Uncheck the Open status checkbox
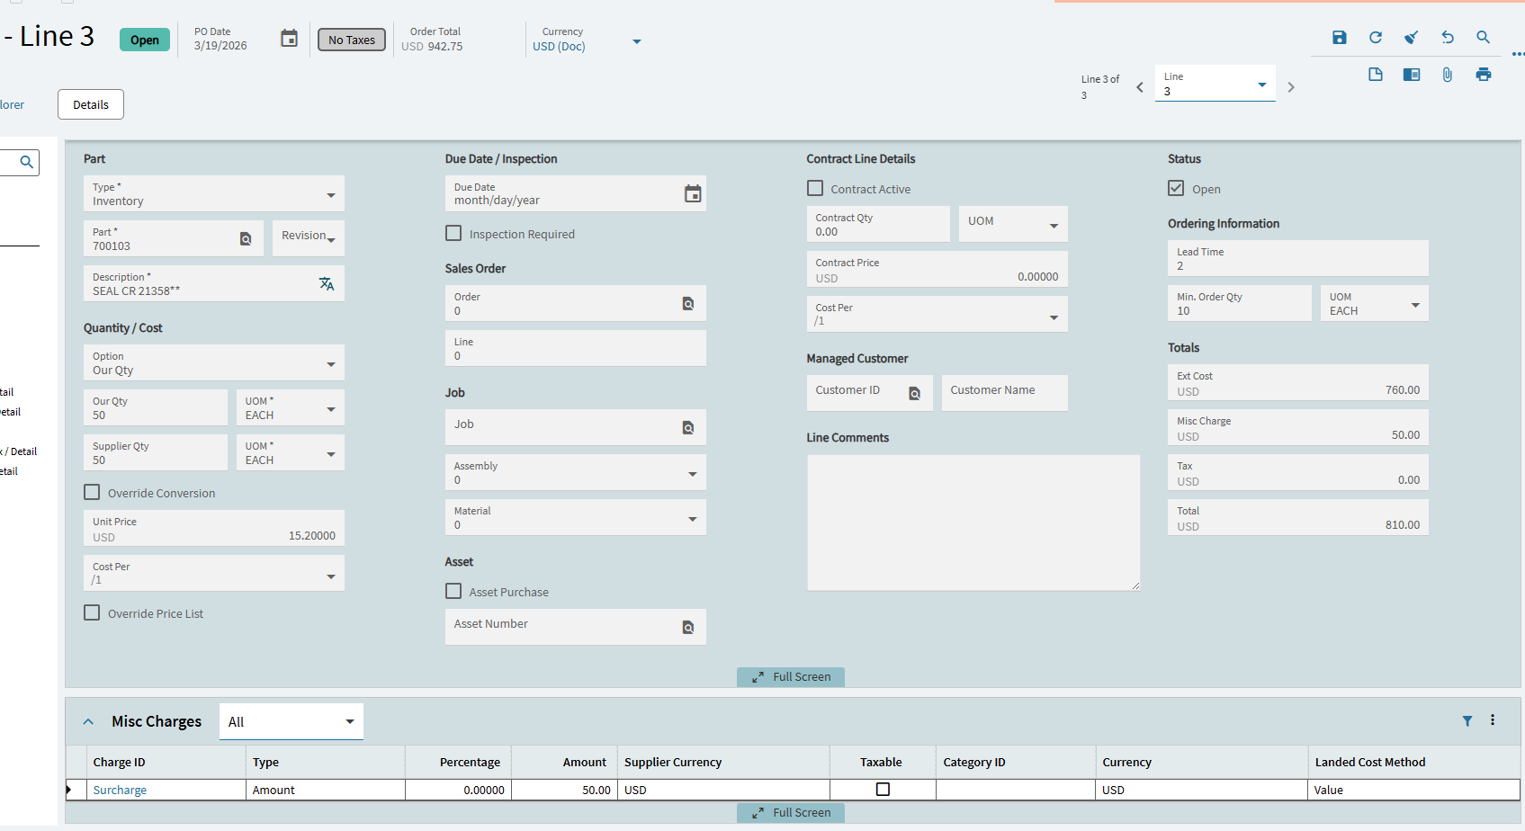This screenshot has width=1525, height=831. pyautogui.click(x=1176, y=188)
